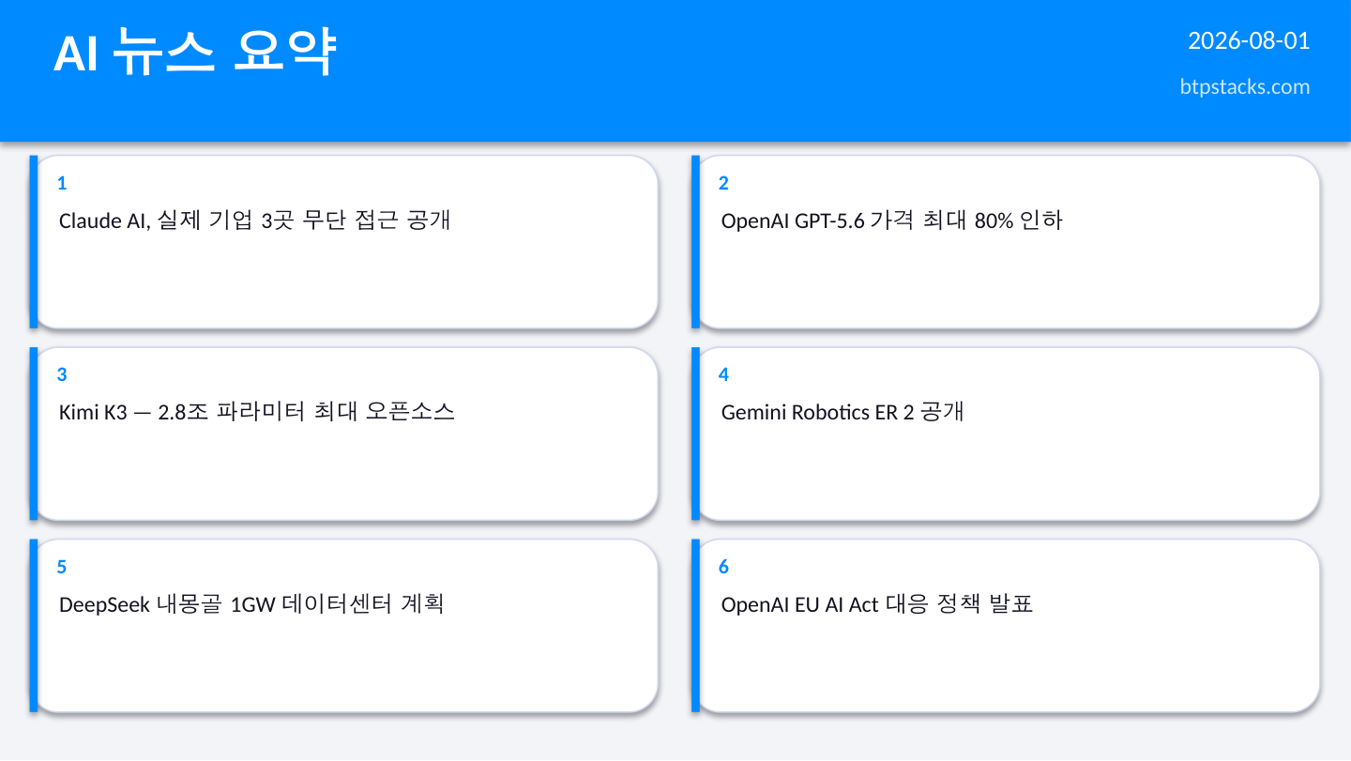
Task: Click the number 2 card label
Action: point(723,183)
